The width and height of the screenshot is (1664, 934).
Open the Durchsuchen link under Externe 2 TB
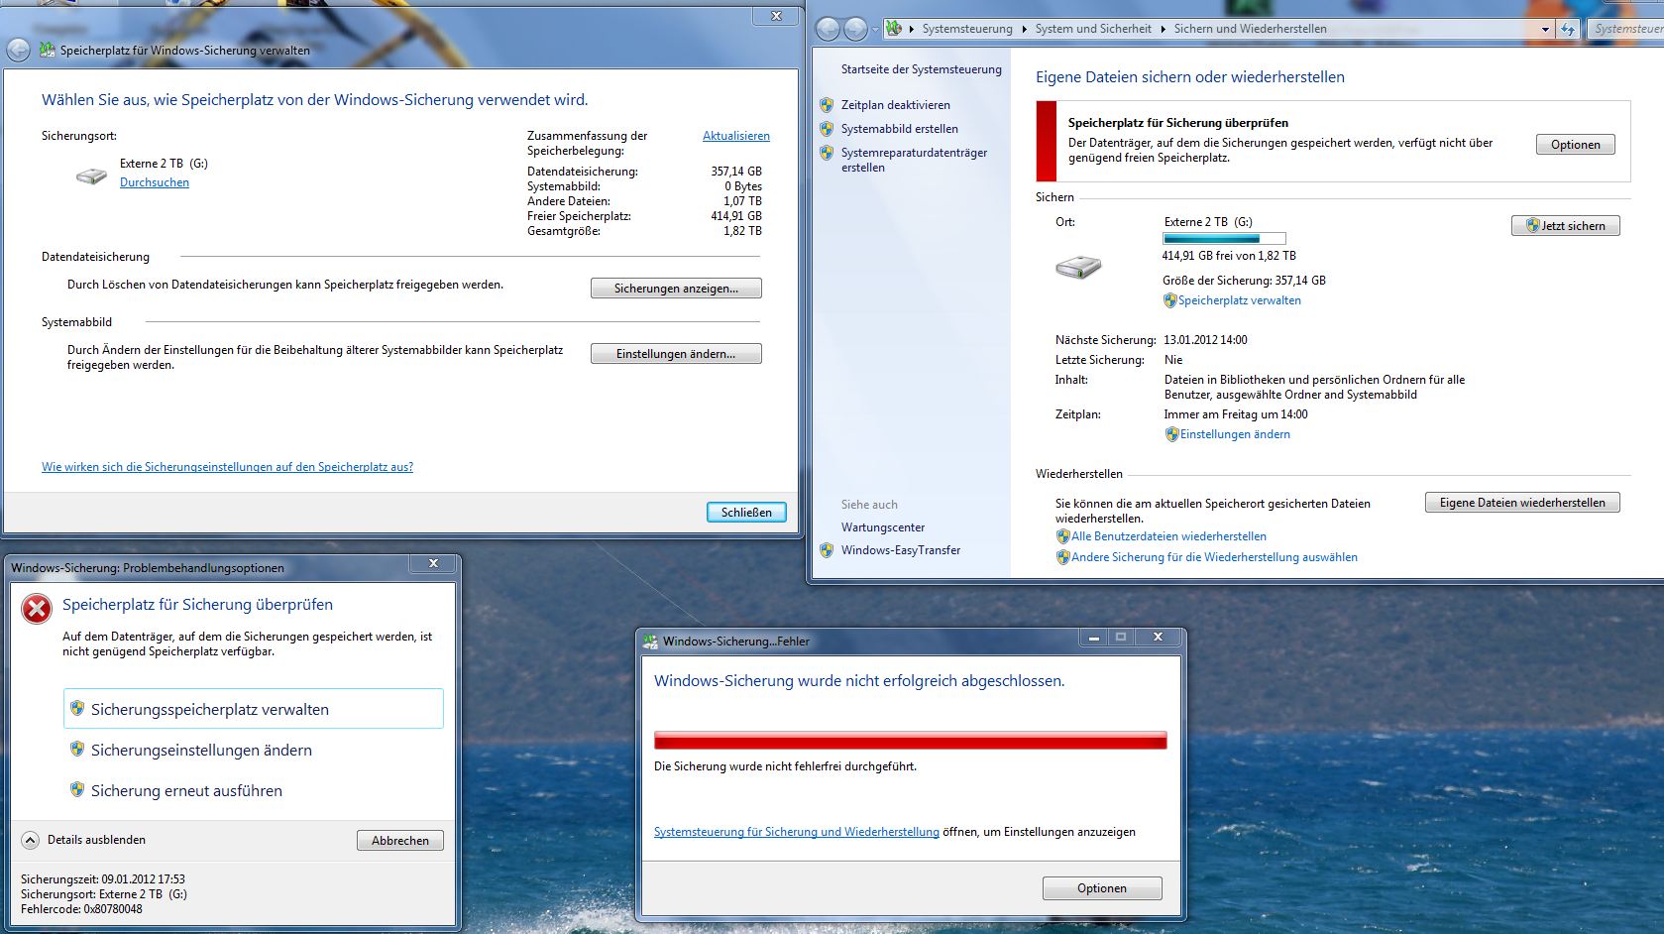[155, 182]
